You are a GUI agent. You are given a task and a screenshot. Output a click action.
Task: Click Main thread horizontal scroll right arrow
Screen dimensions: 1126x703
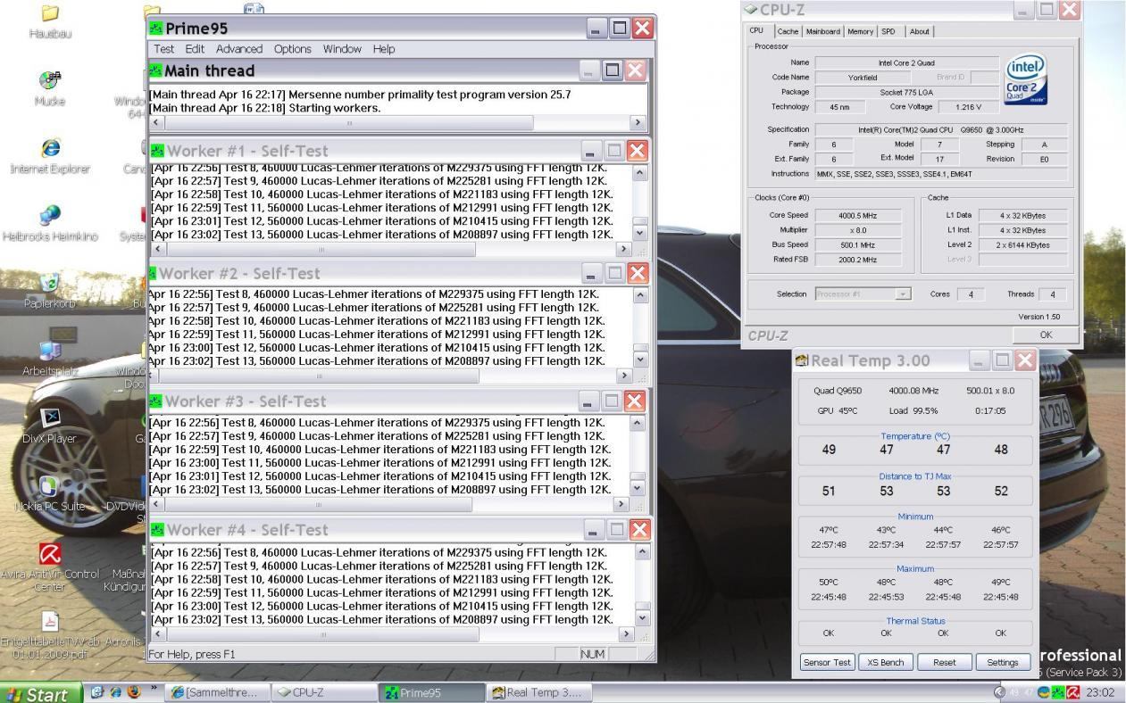pyautogui.click(x=638, y=123)
